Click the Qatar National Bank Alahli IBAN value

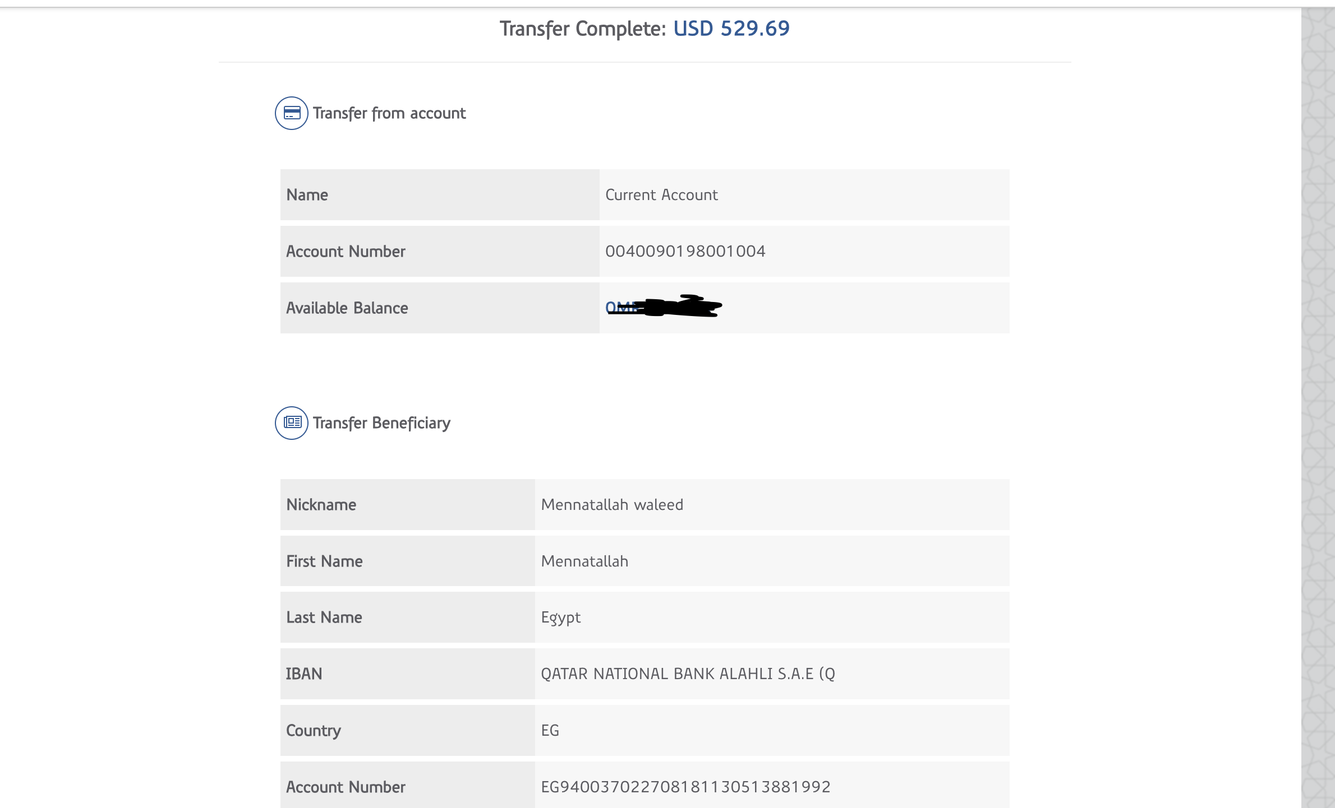[688, 674]
